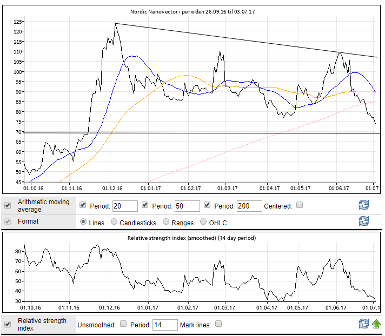The image size is (385, 336).
Task: Click 01.06.17 on price chart axis
Action: click(x=339, y=189)
